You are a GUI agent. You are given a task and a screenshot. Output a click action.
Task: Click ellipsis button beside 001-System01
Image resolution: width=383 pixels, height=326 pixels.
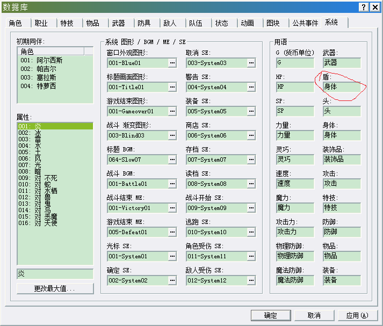[x=172, y=256]
